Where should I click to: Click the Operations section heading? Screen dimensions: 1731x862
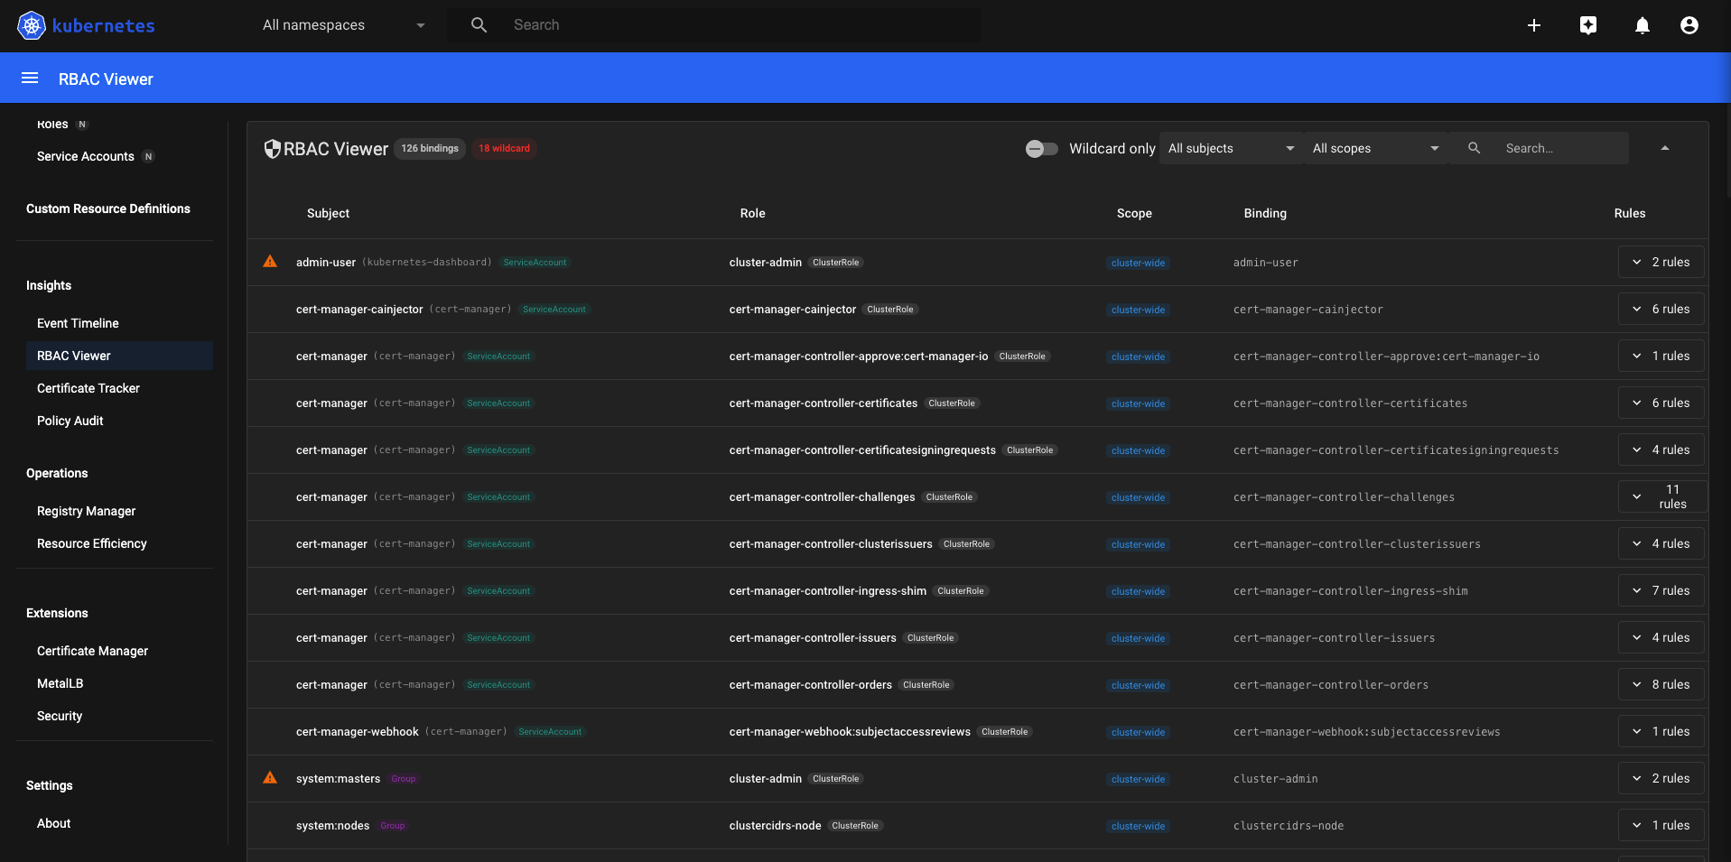point(57,473)
